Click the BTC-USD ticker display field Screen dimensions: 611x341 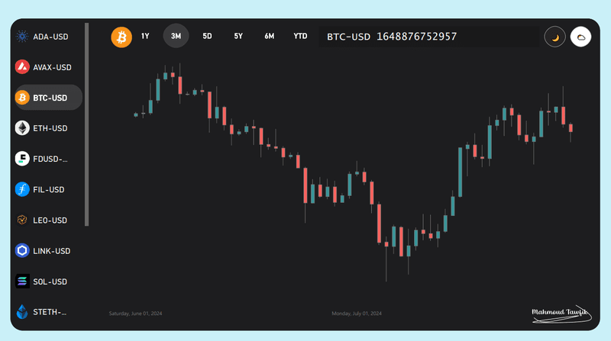coord(426,37)
